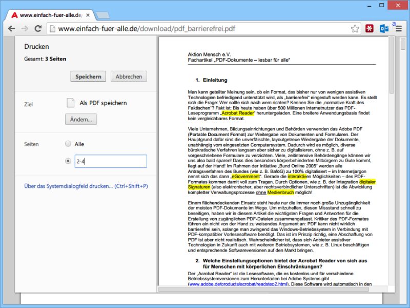Click highlighted 'eGovernment' text

click(245, 177)
